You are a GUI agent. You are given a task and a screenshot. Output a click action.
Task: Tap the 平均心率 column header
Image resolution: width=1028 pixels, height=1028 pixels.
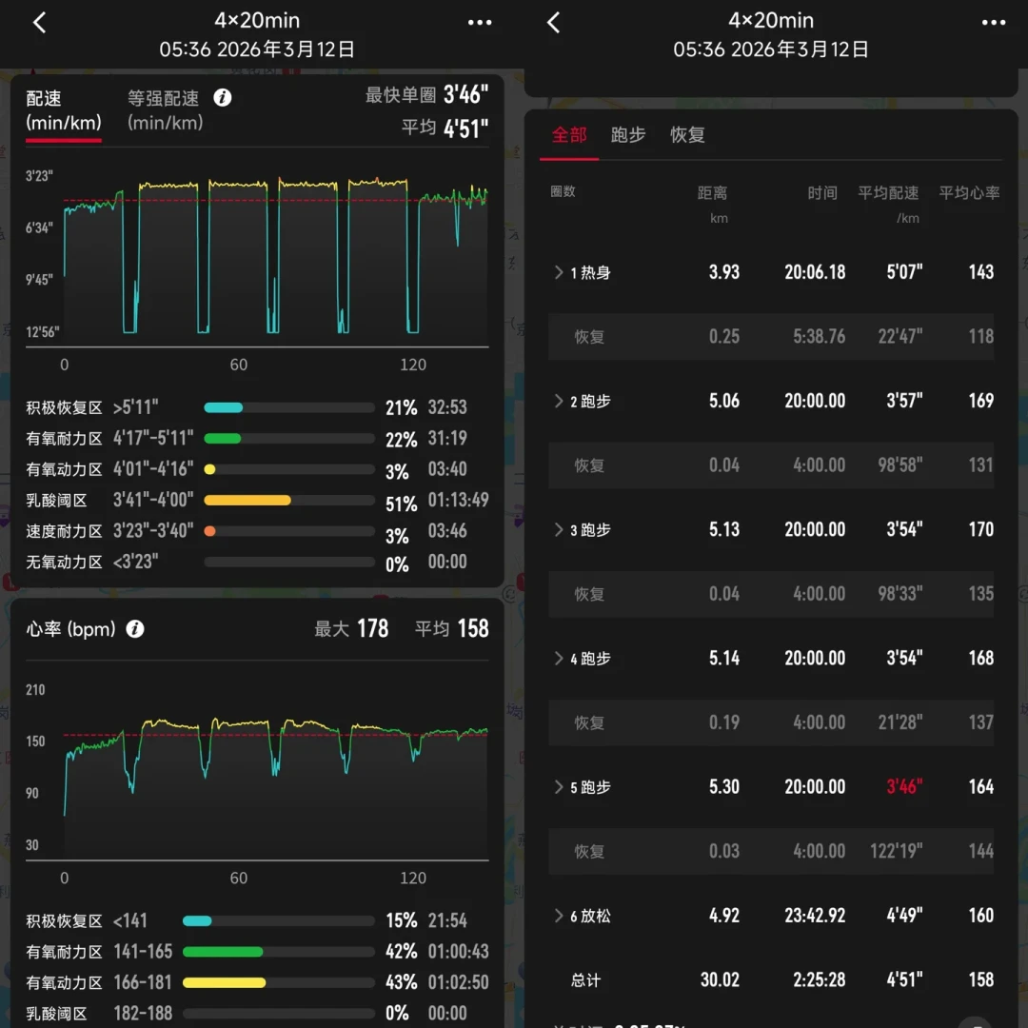point(969,192)
